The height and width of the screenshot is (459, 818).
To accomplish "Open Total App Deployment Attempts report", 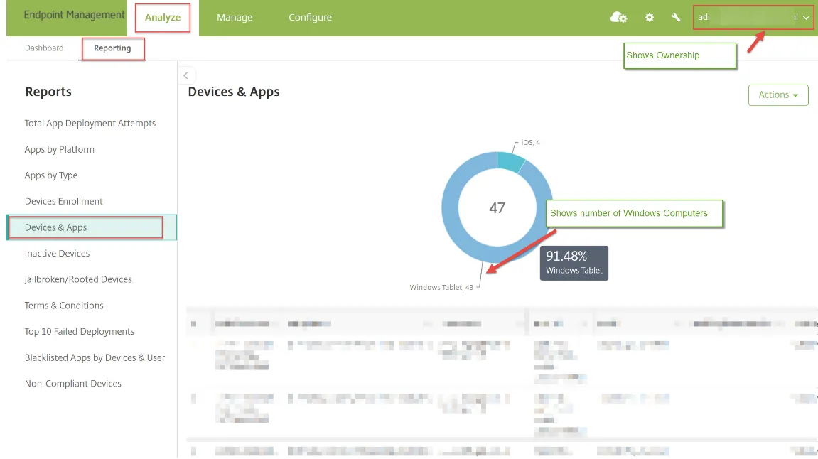I will point(90,124).
